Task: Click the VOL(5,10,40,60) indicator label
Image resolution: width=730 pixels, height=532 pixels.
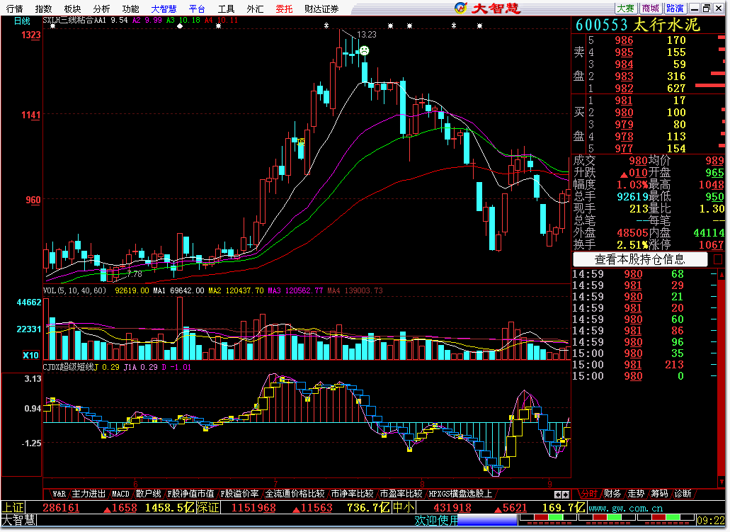Action: (74, 290)
